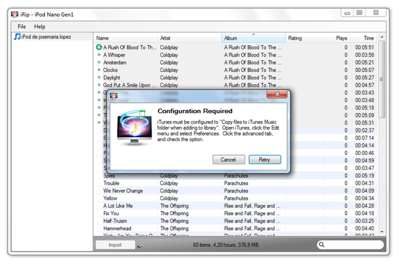Screen dimensions: 402x272
Task: Select the Trouble track name
Action: pos(111,183)
